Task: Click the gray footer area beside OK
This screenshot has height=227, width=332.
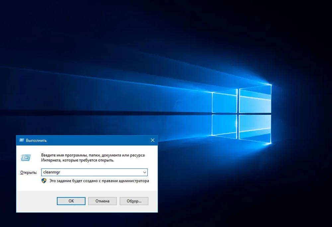Action: click(36, 201)
